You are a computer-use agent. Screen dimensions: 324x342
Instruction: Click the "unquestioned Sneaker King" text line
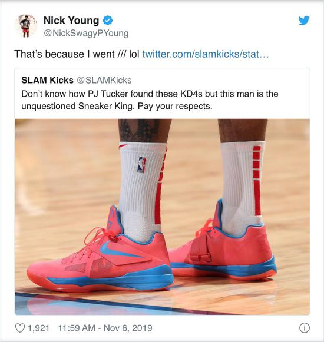point(117,106)
